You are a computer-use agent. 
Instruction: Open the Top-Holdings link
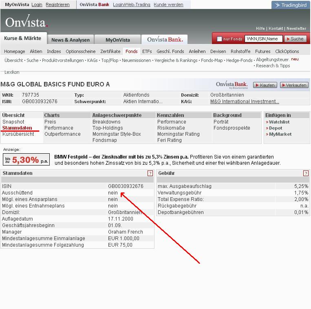(108, 128)
